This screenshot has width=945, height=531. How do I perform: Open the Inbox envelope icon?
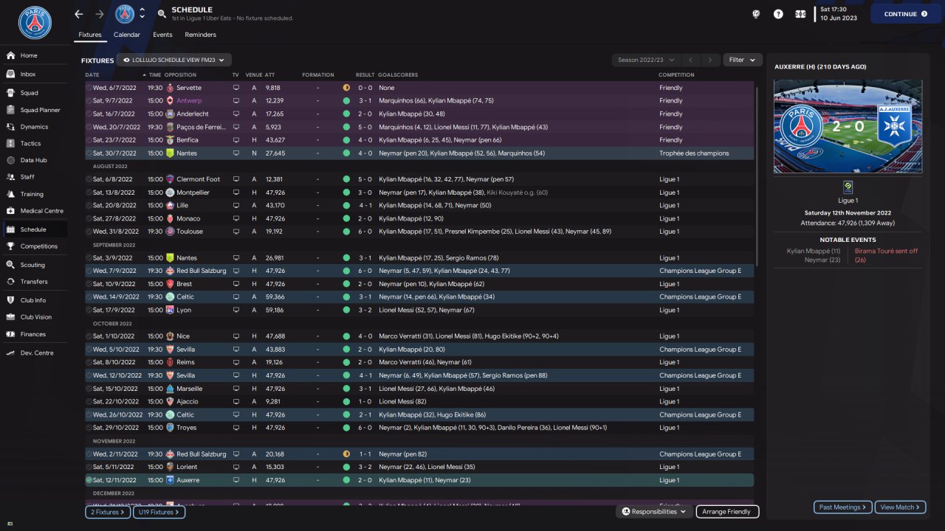tap(10, 74)
